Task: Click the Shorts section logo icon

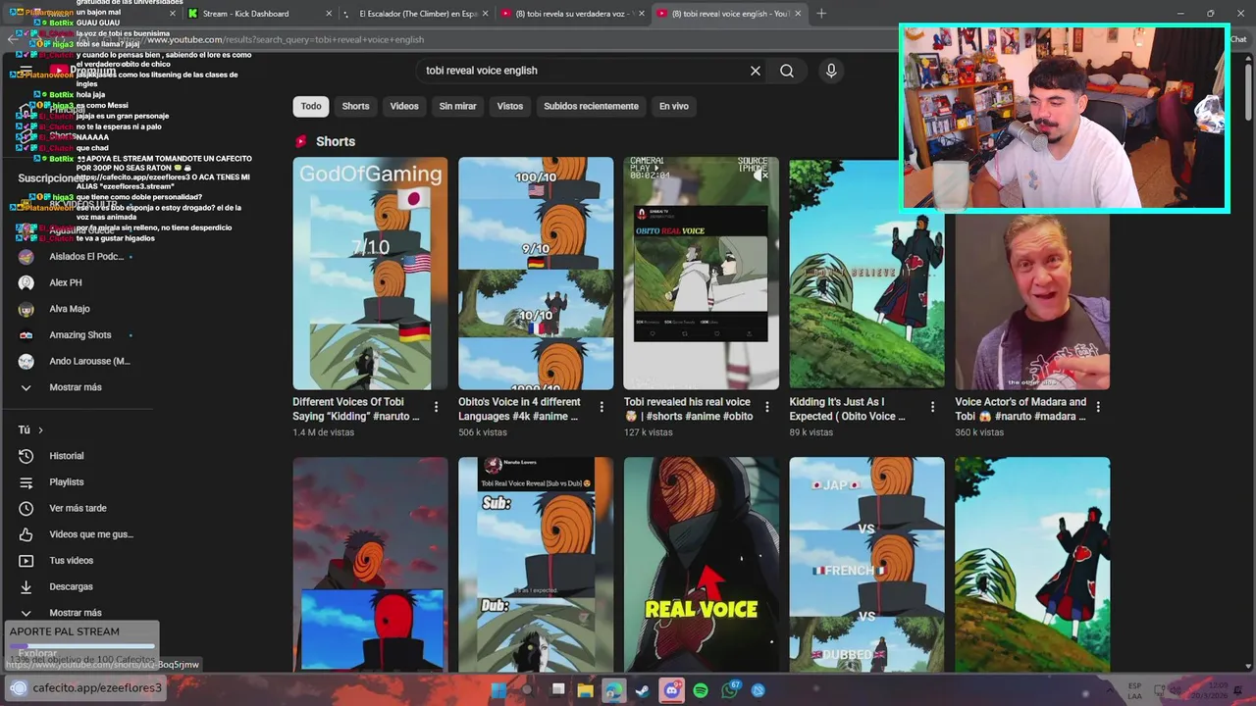Action: point(301,141)
